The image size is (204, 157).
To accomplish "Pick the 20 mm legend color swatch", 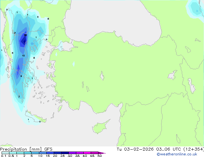I will tap(57, 153).
